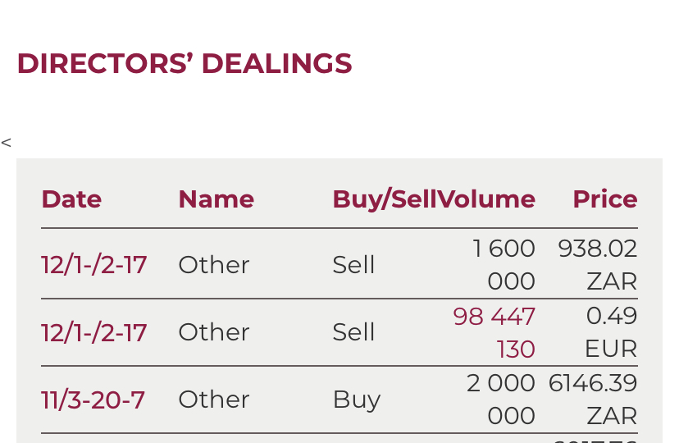Select the 0.49 EUR price cell
Image resolution: width=679 pixels, height=443 pixels.
(611, 332)
